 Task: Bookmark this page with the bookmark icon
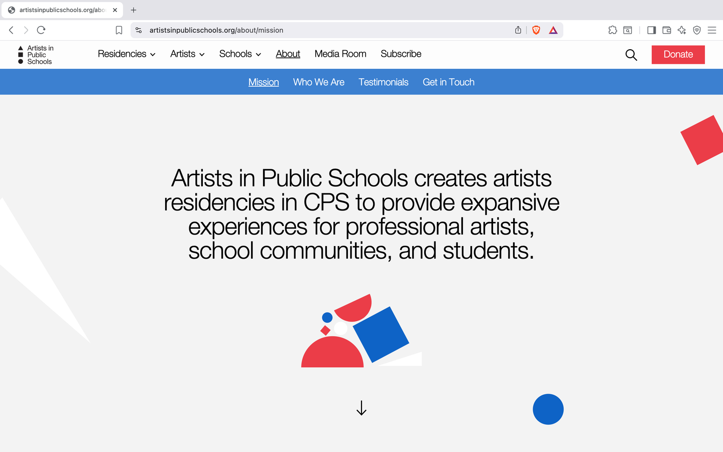point(119,30)
